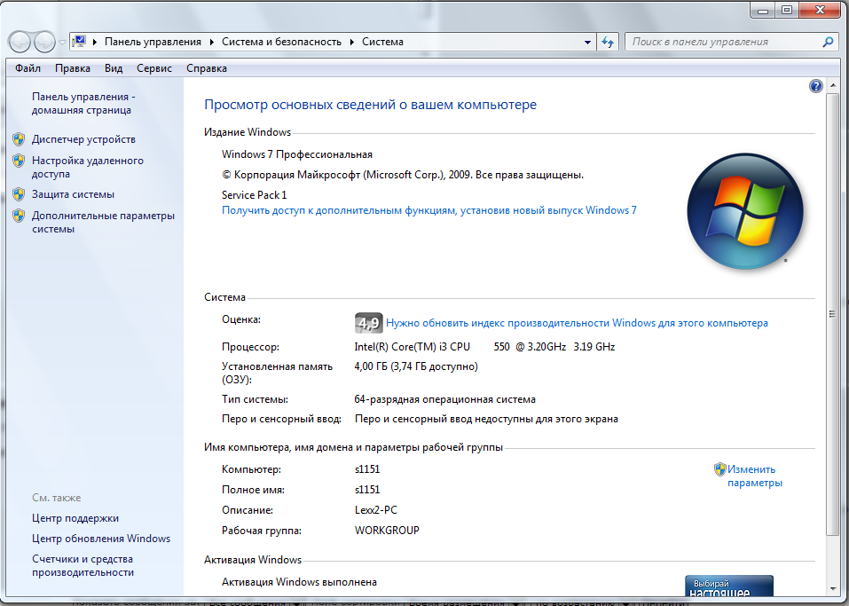Click system type 64-разрядная операционная система
The height and width of the screenshot is (606, 849).
pyautogui.click(x=445, y=399)
